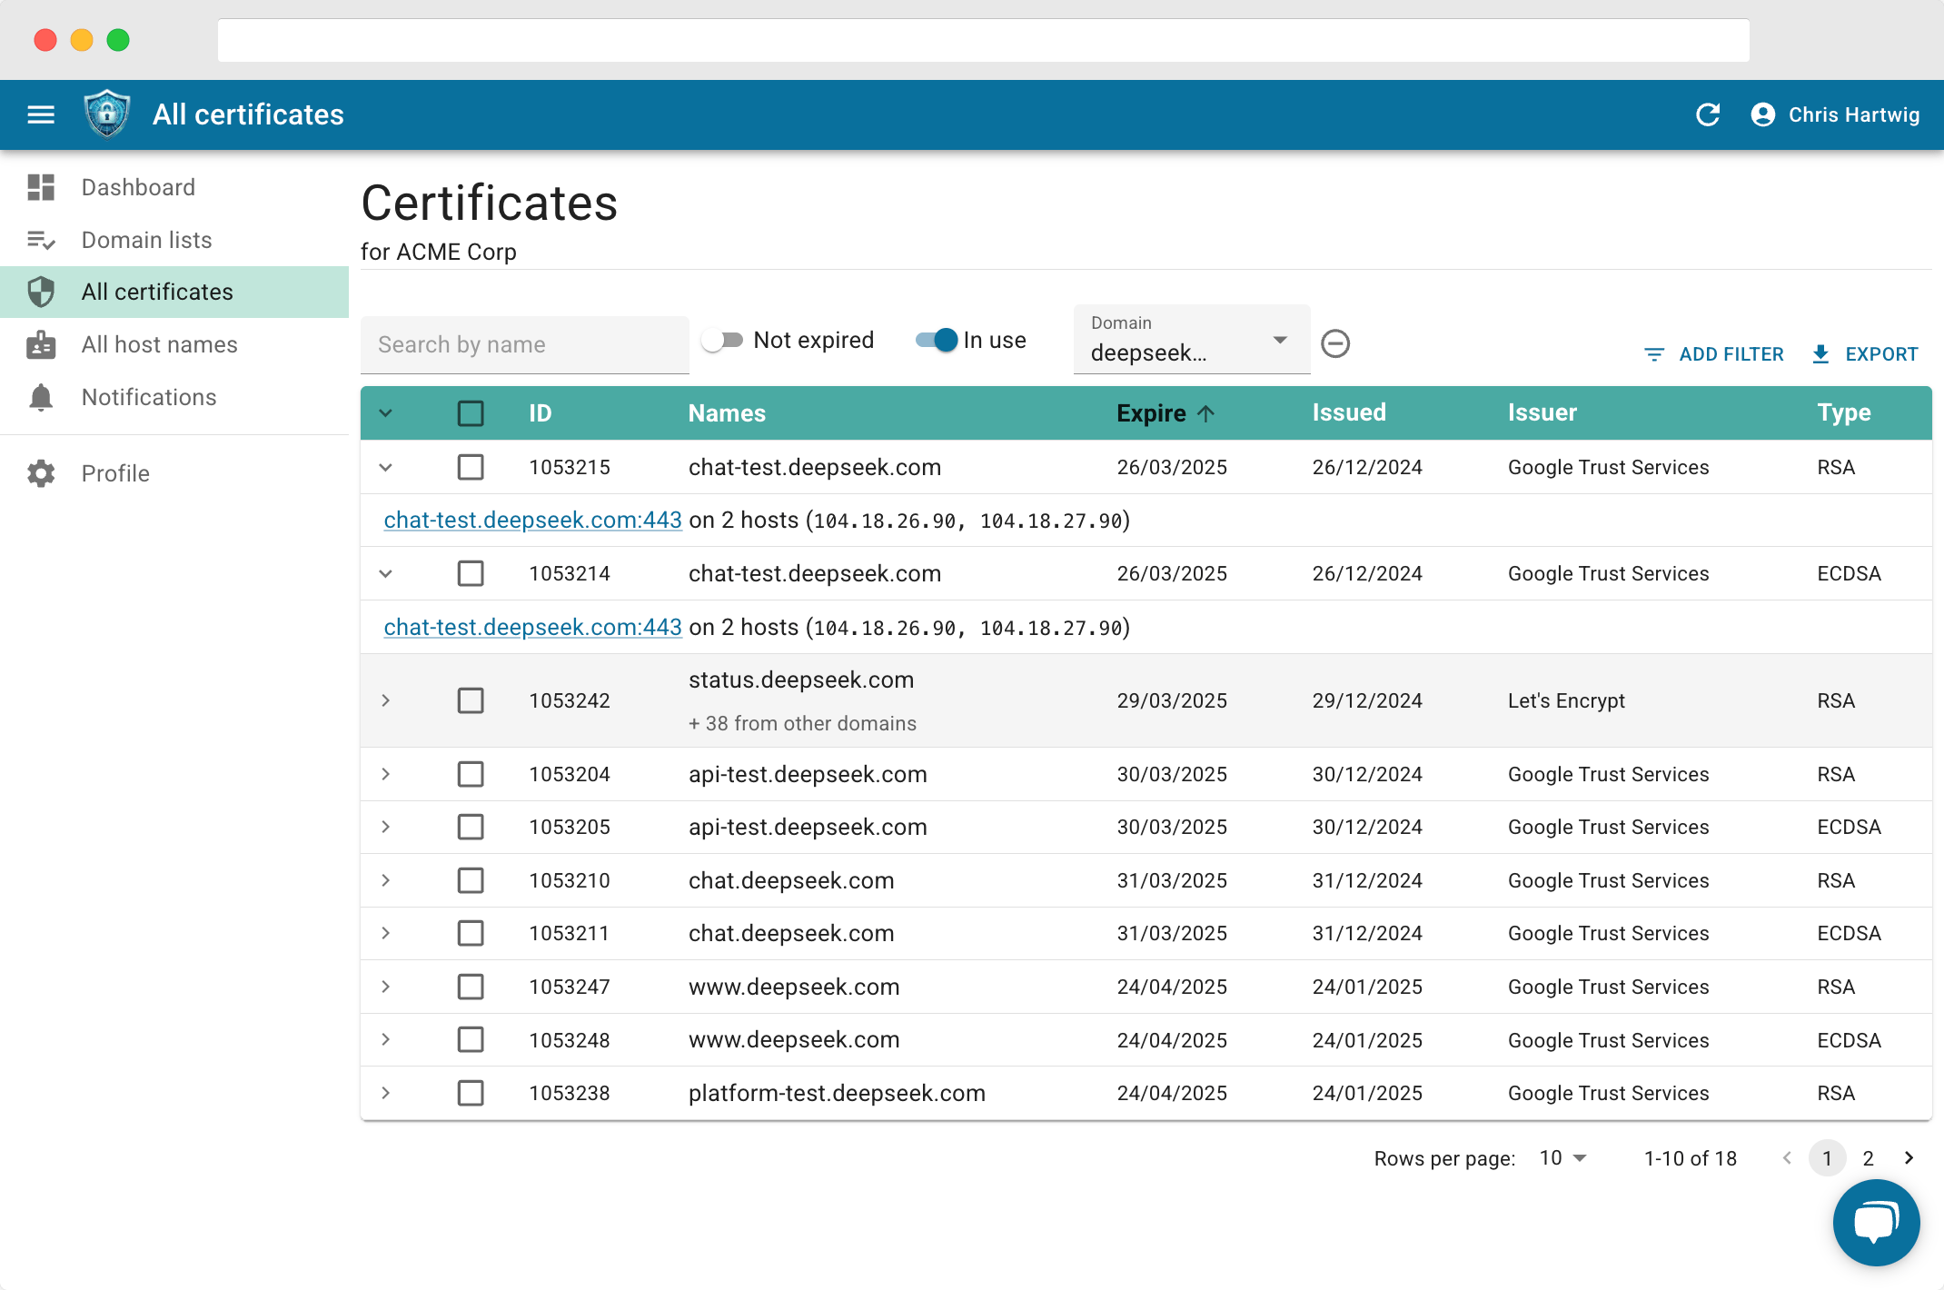Enable the Not expired toggle
Screen dimensions: 1944x1290
pos(723,340)
